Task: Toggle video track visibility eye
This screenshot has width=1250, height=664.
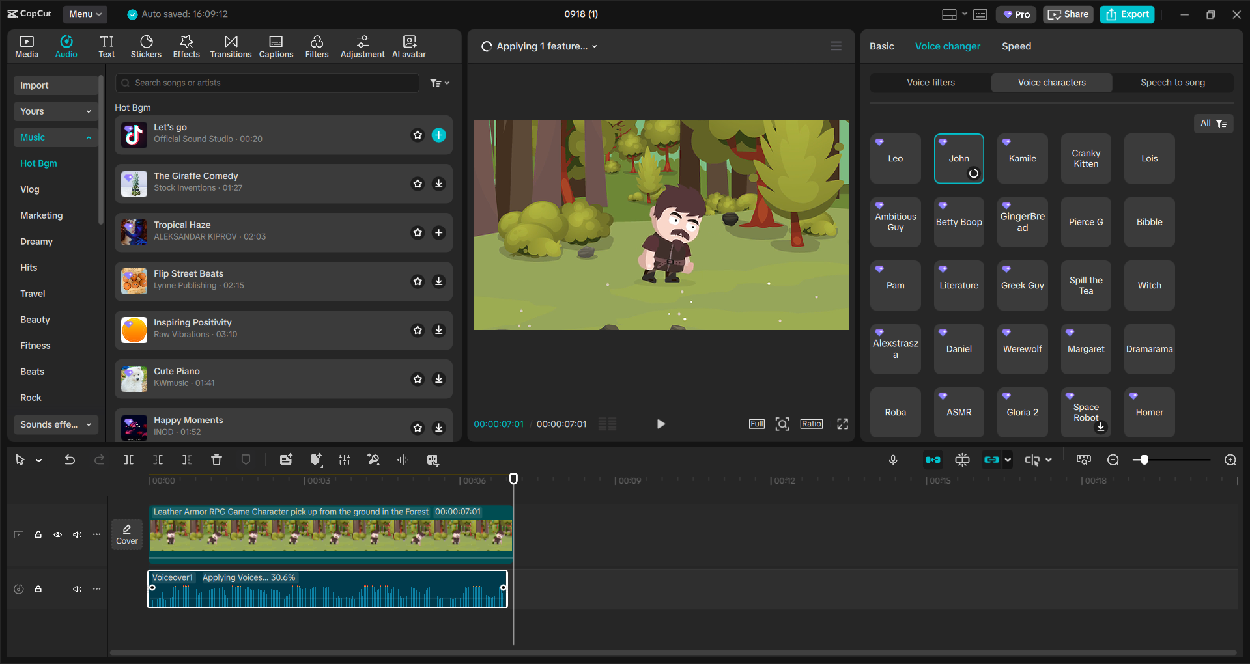Action: 58,534
